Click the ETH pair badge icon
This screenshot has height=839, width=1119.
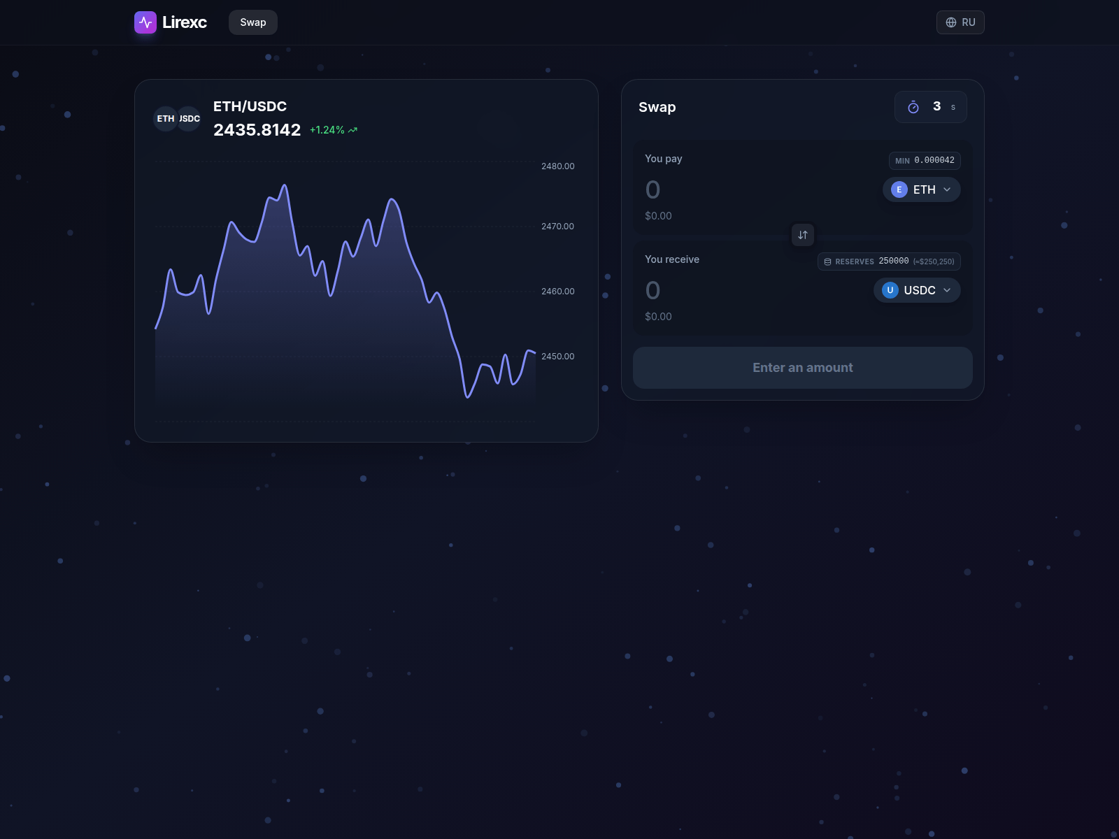click(166, 119)
